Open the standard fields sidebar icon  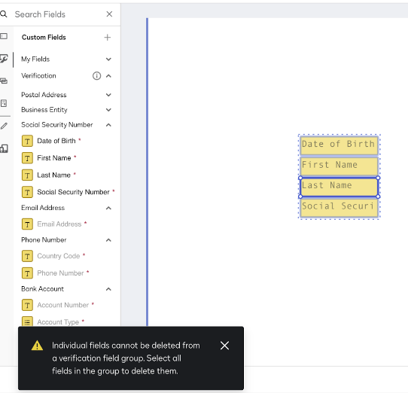4,36
